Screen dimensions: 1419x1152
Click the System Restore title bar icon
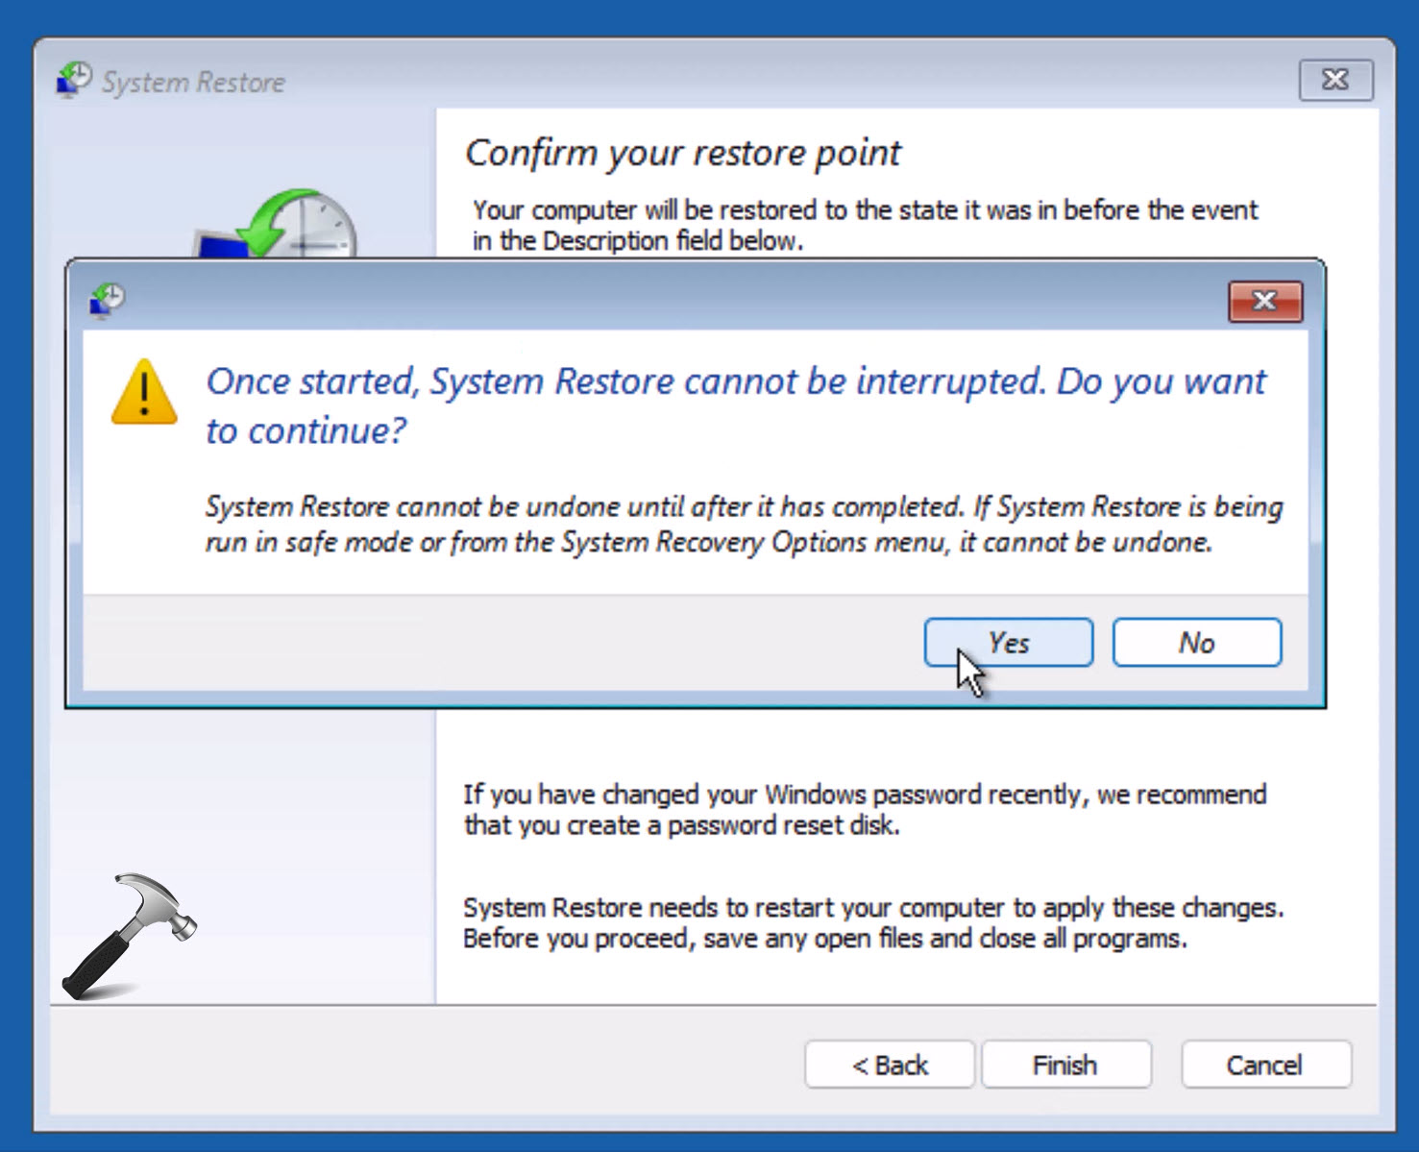[74, 81]
